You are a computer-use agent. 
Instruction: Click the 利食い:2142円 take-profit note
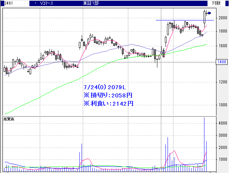tap(108, 103)
